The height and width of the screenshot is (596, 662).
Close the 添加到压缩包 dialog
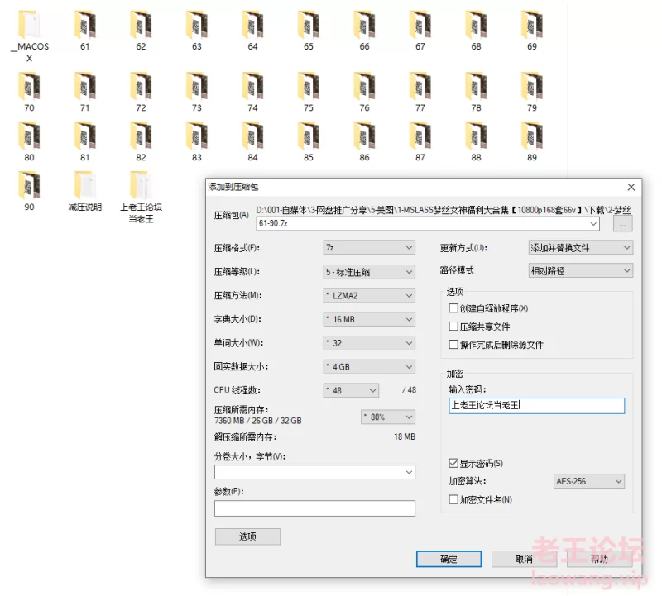pos(631,188)
